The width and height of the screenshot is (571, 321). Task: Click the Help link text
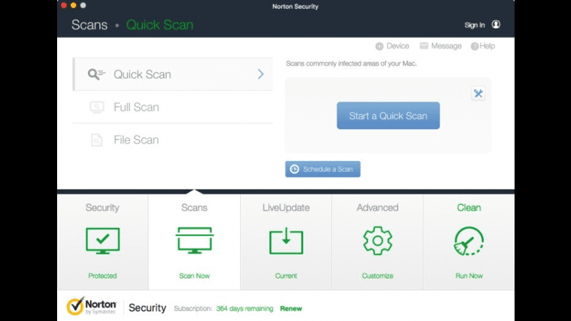click(x=487, y=46)
